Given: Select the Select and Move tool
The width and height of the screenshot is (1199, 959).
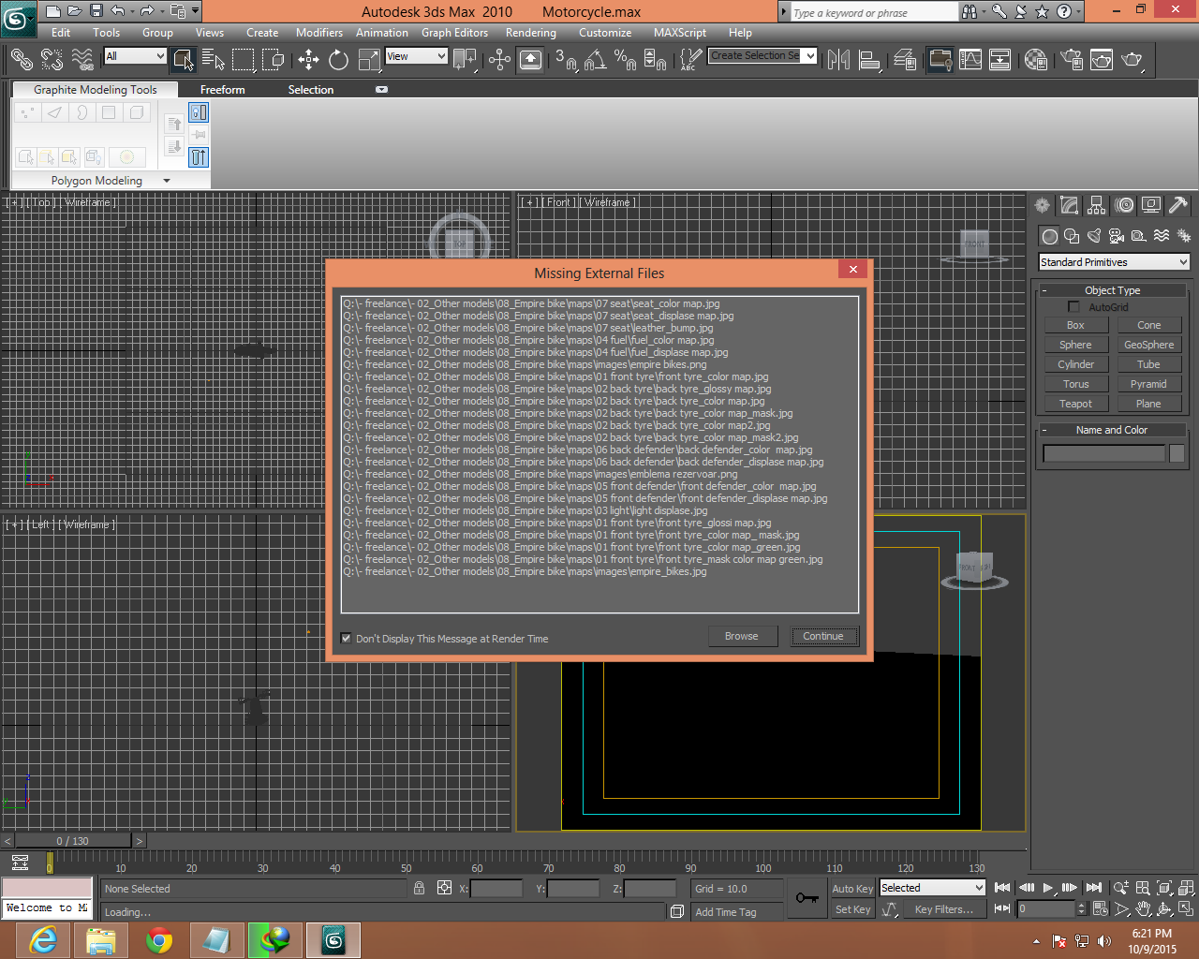Looking at the screenshot, I should (x=308, y=60).
